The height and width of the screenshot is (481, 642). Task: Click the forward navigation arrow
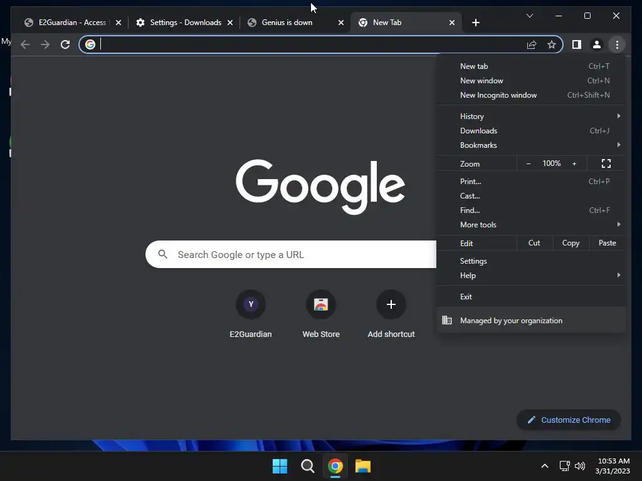[45, 44]
